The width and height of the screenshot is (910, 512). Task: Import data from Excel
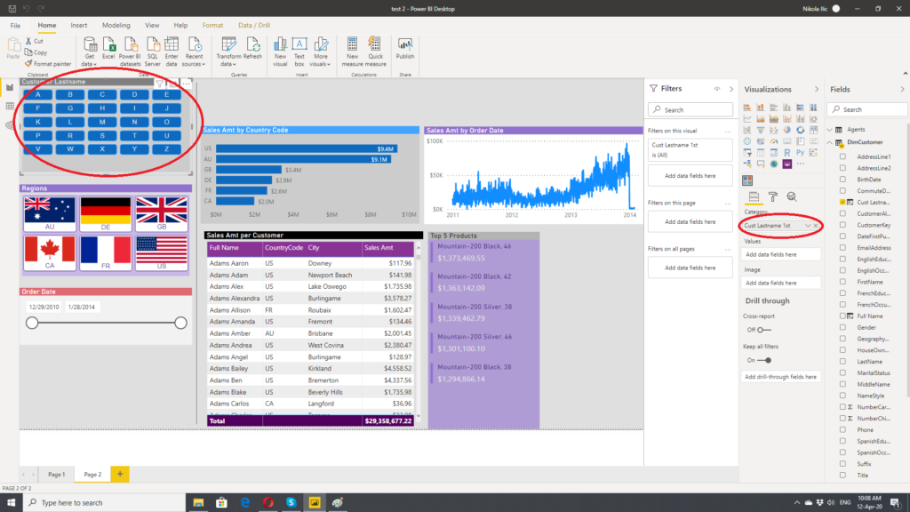(108, 48)
